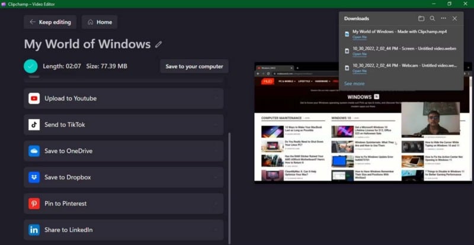Open file link under Webcam - Untitled video
474x245 pixels.
pos(360,71)
